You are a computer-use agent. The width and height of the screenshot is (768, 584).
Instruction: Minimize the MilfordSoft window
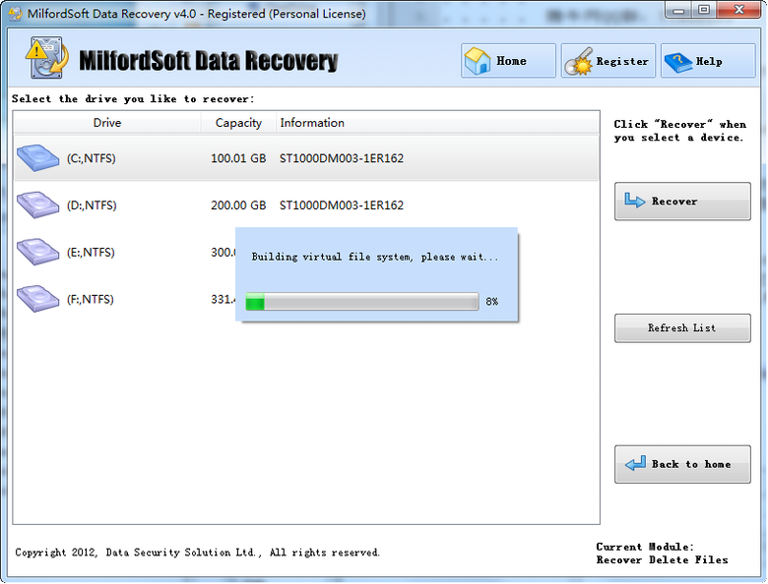(x=678, y=10)
